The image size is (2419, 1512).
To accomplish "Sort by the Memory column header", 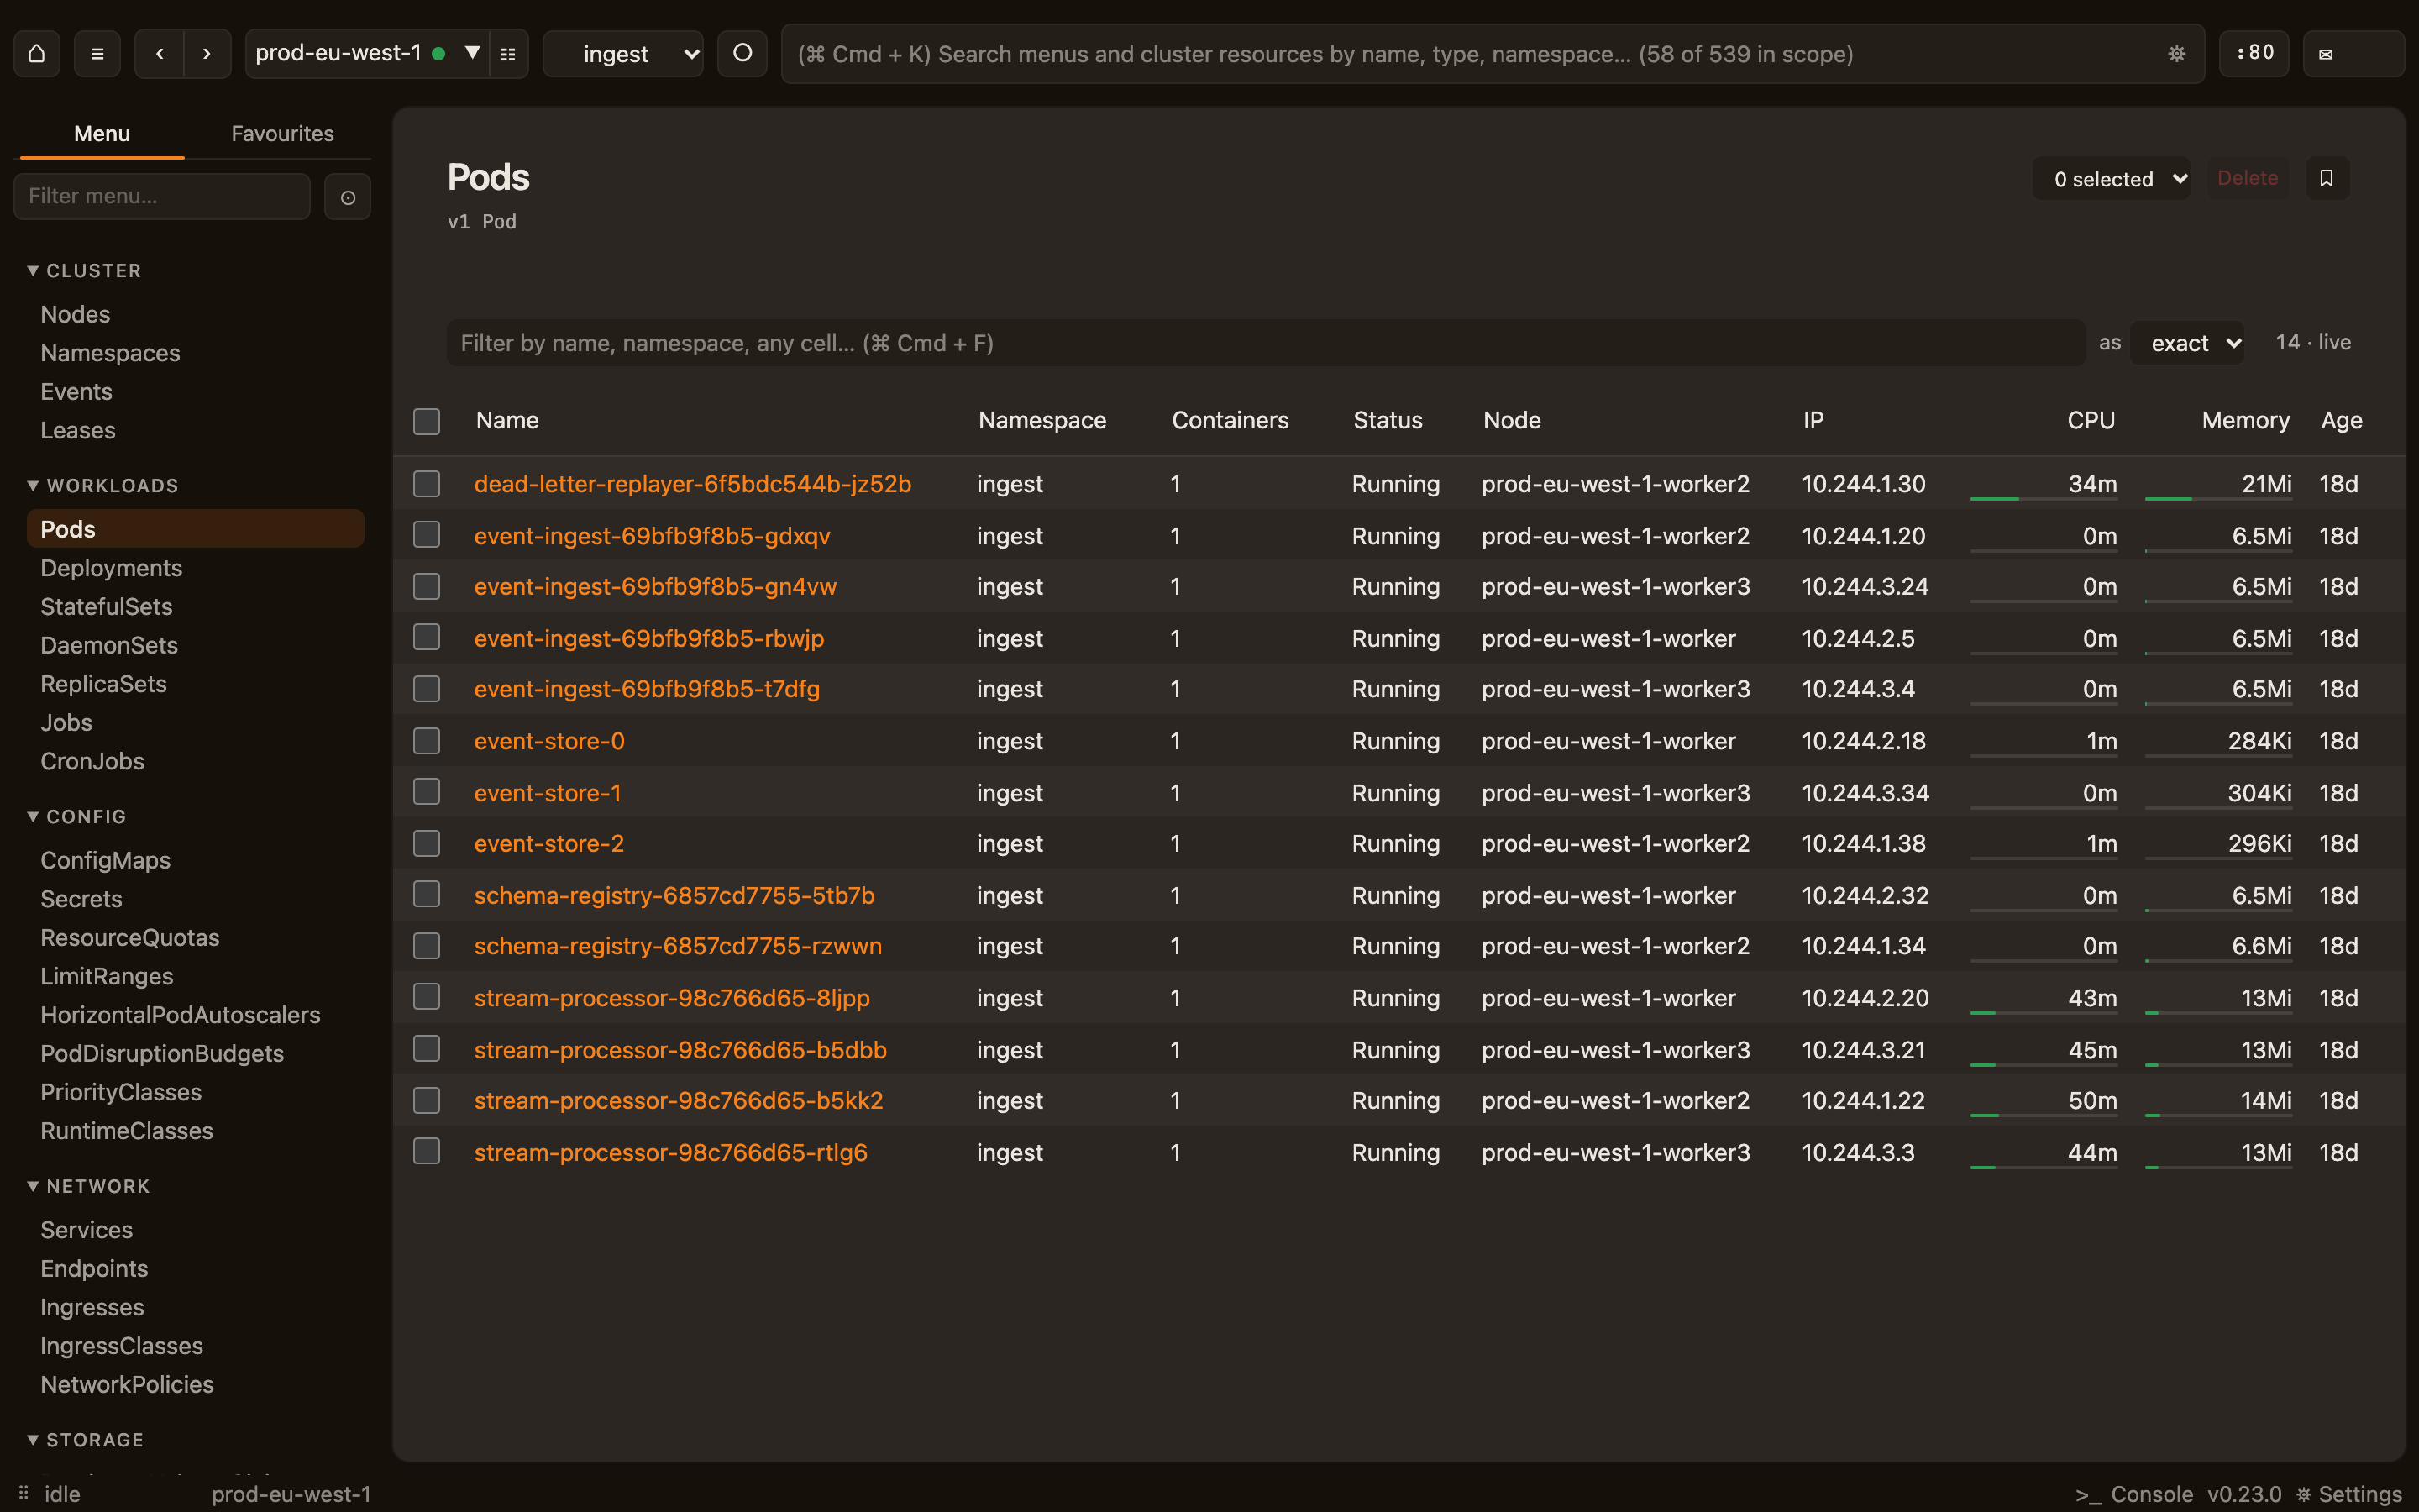I will [2245, 421].
